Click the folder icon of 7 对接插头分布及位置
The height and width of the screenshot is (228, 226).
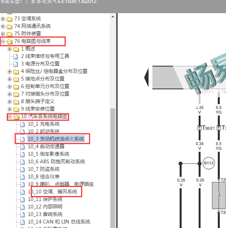tap(16, 94)
